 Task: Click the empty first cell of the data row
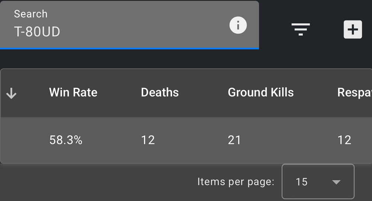tap(19, 140)
